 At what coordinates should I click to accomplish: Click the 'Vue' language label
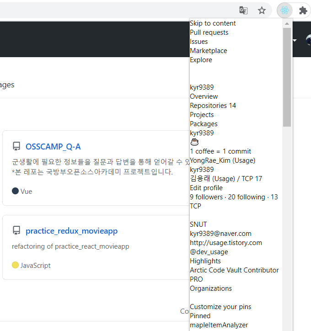[26, 192]
